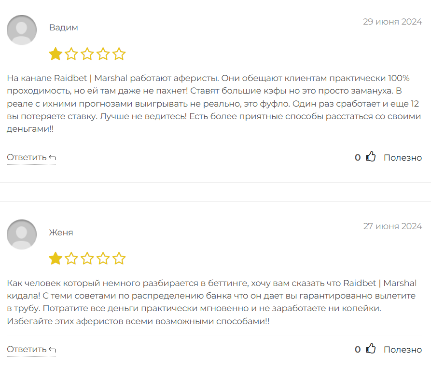Click the date 29 июня 2024
Image resolution: width=431 pixels, height=369 pixels.
pyautogui.click(x=392, y=22)
